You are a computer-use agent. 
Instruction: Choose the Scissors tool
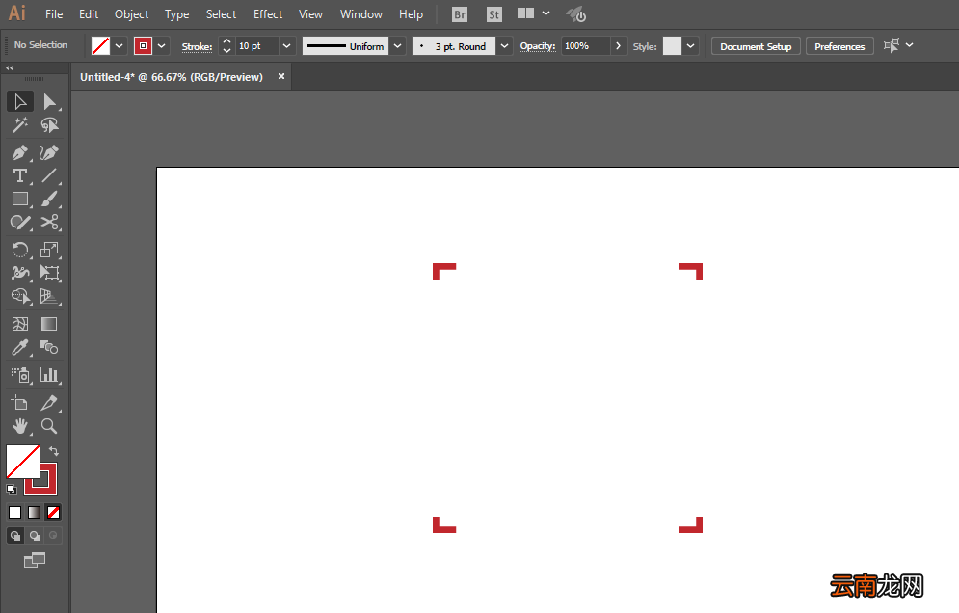click(49, 222)
